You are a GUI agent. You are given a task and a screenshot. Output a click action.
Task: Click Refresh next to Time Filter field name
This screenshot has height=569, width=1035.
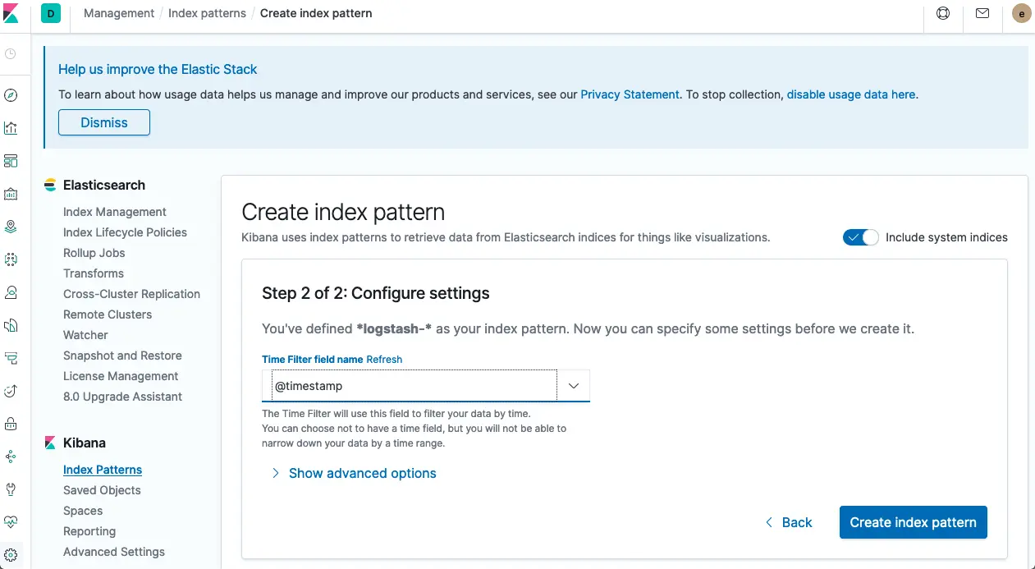coord(384,360)
